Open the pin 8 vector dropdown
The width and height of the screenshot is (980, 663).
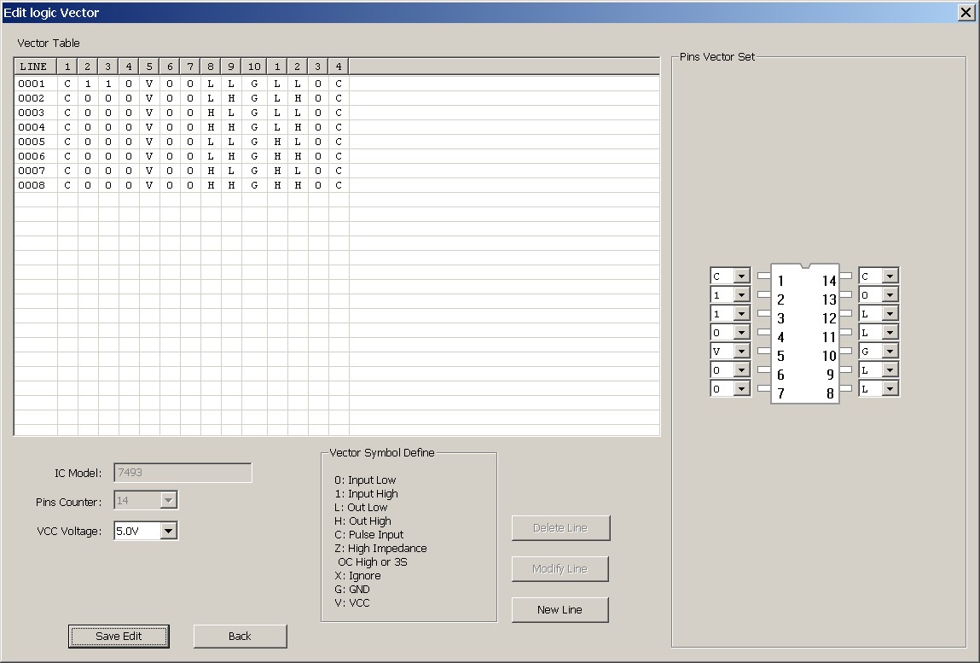(x=890, y=389)
